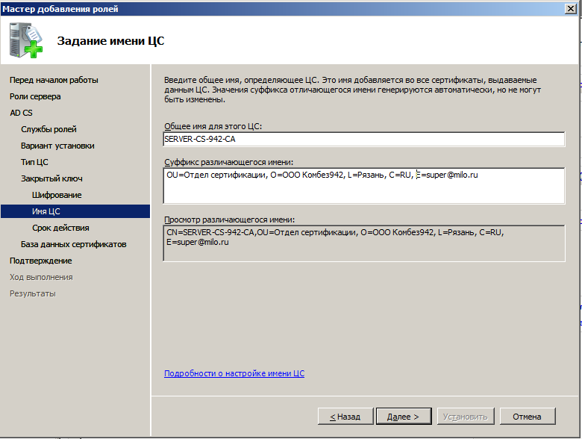Click the disabled 'Результаты' step
Screen dimensions: 582x439
pos(33,293)
